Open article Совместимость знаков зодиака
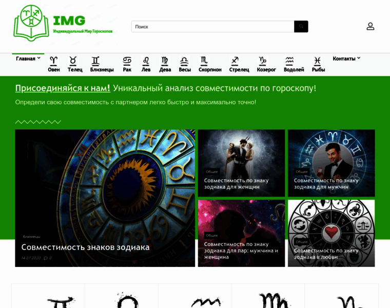This screenshot has height=308, width=390. 85,247
